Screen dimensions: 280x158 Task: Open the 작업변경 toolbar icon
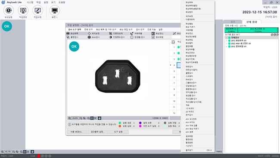23,10
